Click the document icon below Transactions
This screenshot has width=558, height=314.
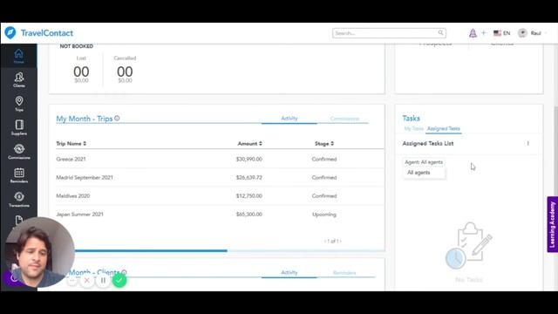pyautogui.click(x=19, y=221)
